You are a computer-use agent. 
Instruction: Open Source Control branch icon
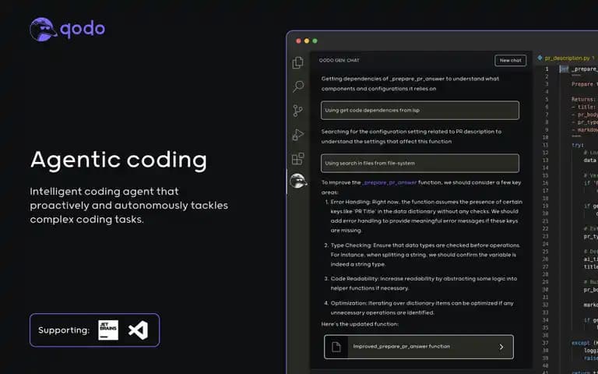click(298, 111)
